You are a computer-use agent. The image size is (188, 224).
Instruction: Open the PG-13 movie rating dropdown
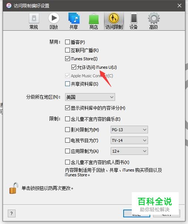[x=129, y=130]
